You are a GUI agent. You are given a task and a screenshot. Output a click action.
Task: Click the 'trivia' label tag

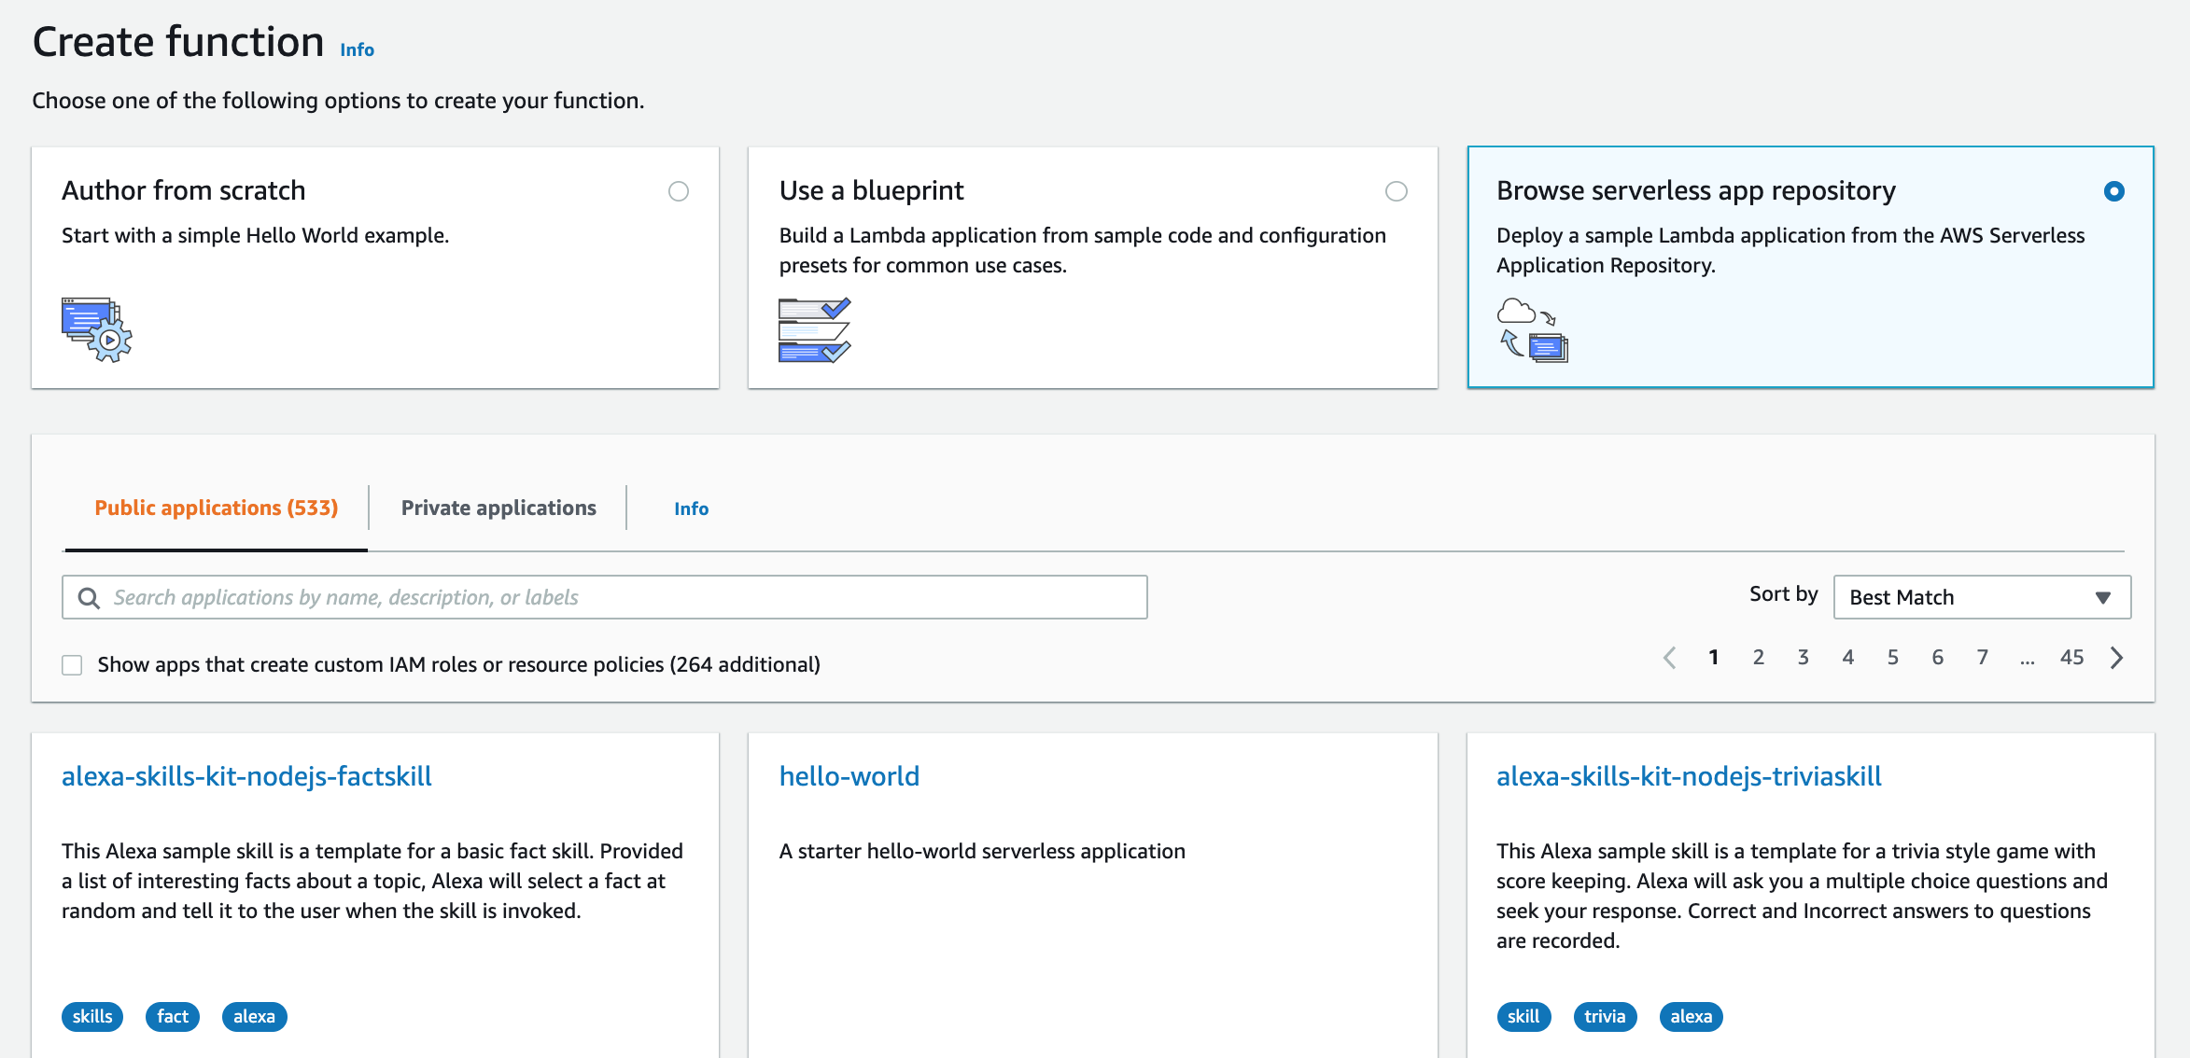point(1604,1017)
